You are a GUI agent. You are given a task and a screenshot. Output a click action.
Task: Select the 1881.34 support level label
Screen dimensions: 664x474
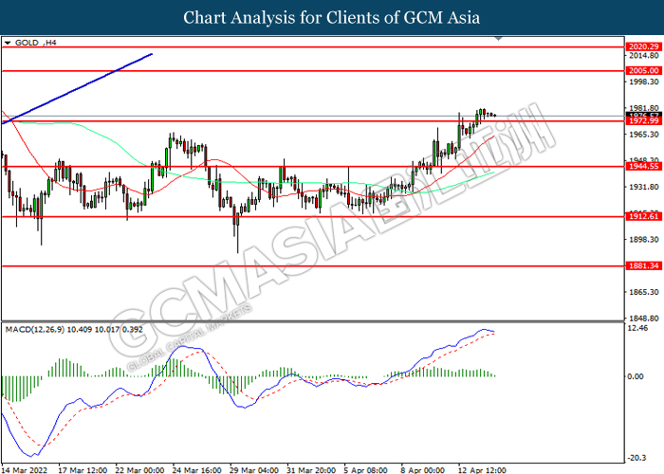(x=643, y=265)
